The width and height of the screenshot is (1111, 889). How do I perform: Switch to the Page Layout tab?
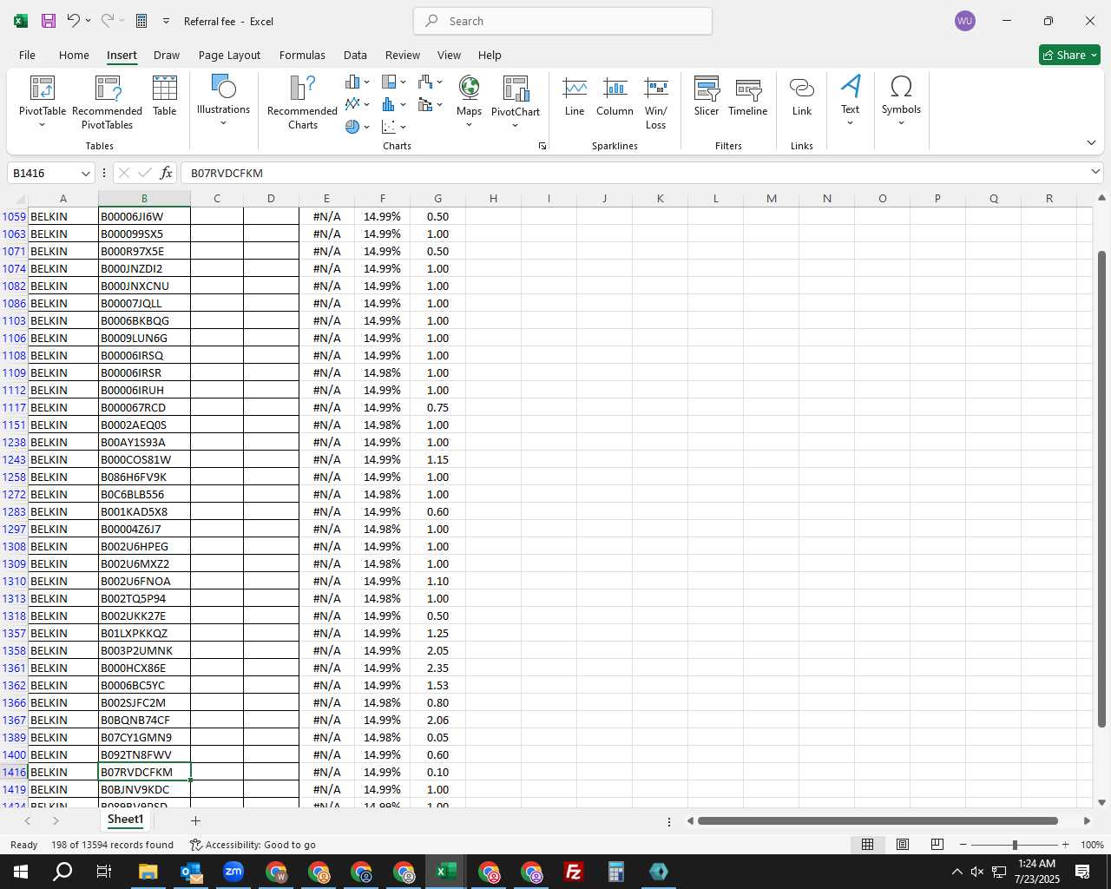point(229,55)
